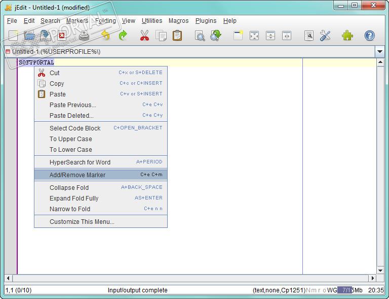Choose Narrow to Fold entry
This screenshot has width=389, height=299.
tap(101, 209)
